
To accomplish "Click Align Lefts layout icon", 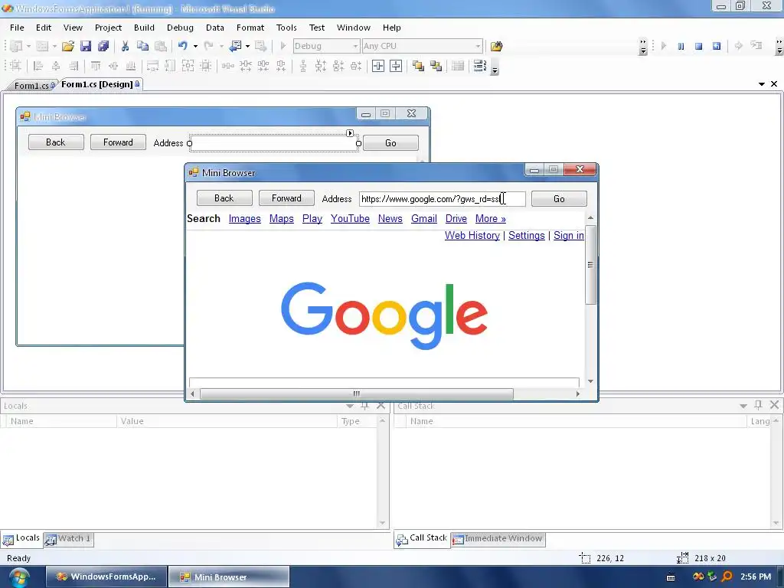I will [x=38, y=66].
